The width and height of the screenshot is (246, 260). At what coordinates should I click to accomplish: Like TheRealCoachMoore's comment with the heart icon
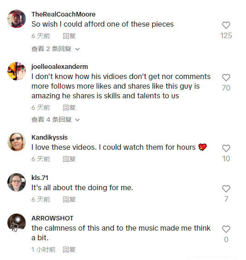coord(226,25)
